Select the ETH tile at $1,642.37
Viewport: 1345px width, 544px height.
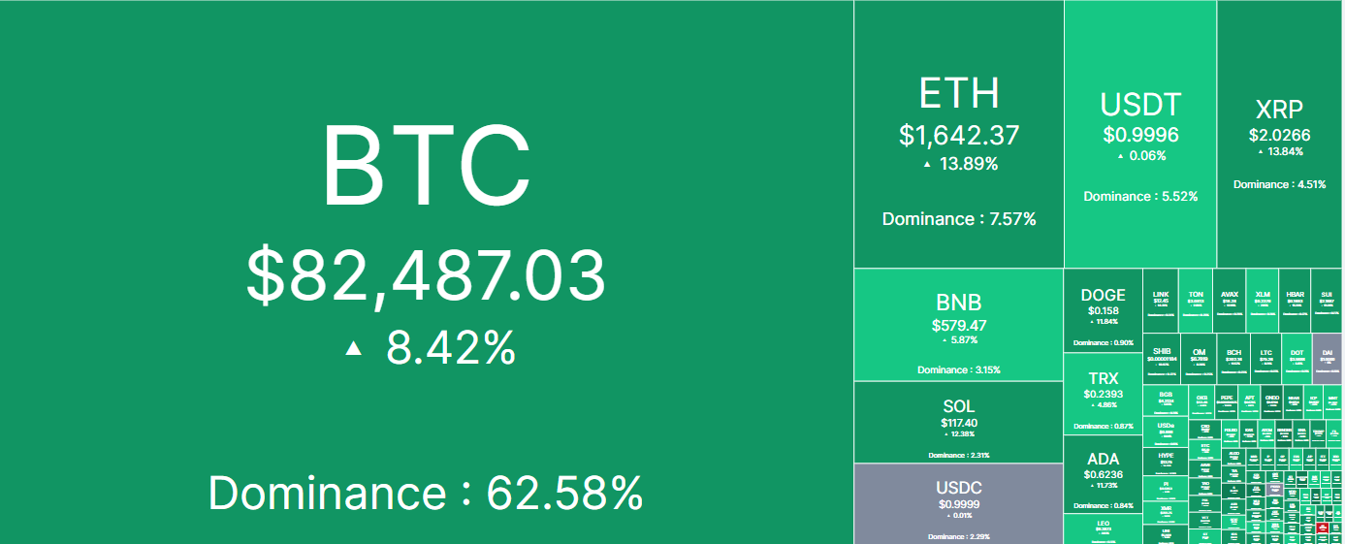[x=959, y=134]
